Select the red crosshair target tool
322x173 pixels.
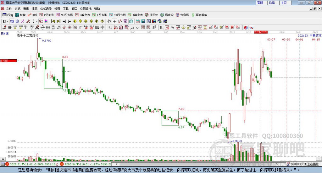[x=64, y=27]
